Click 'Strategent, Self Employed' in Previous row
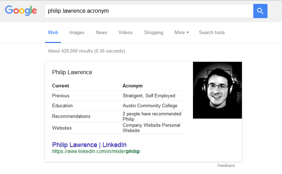 click(149, 96)
